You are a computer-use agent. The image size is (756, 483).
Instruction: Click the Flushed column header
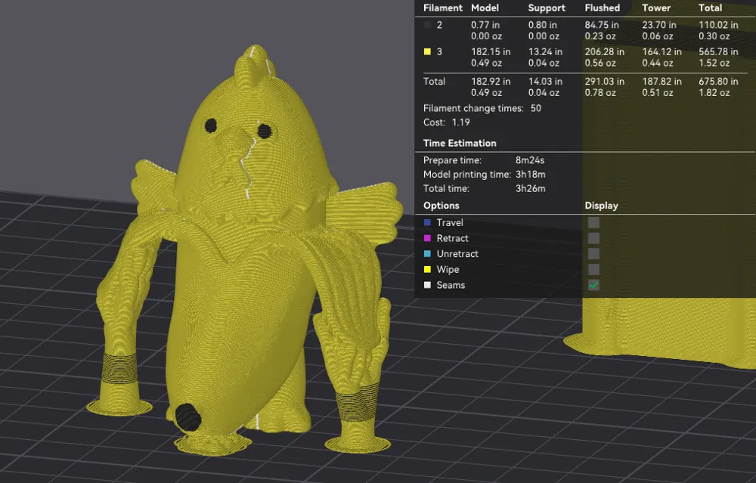603,8
